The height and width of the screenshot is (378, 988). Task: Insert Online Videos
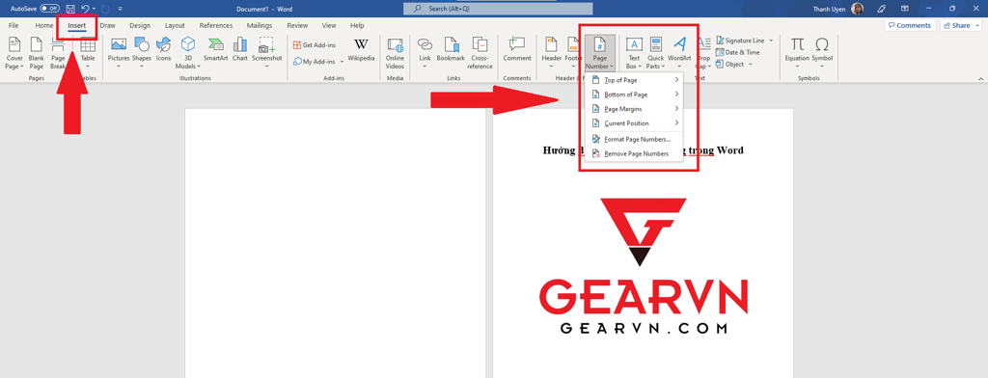[x=395, y=53]
